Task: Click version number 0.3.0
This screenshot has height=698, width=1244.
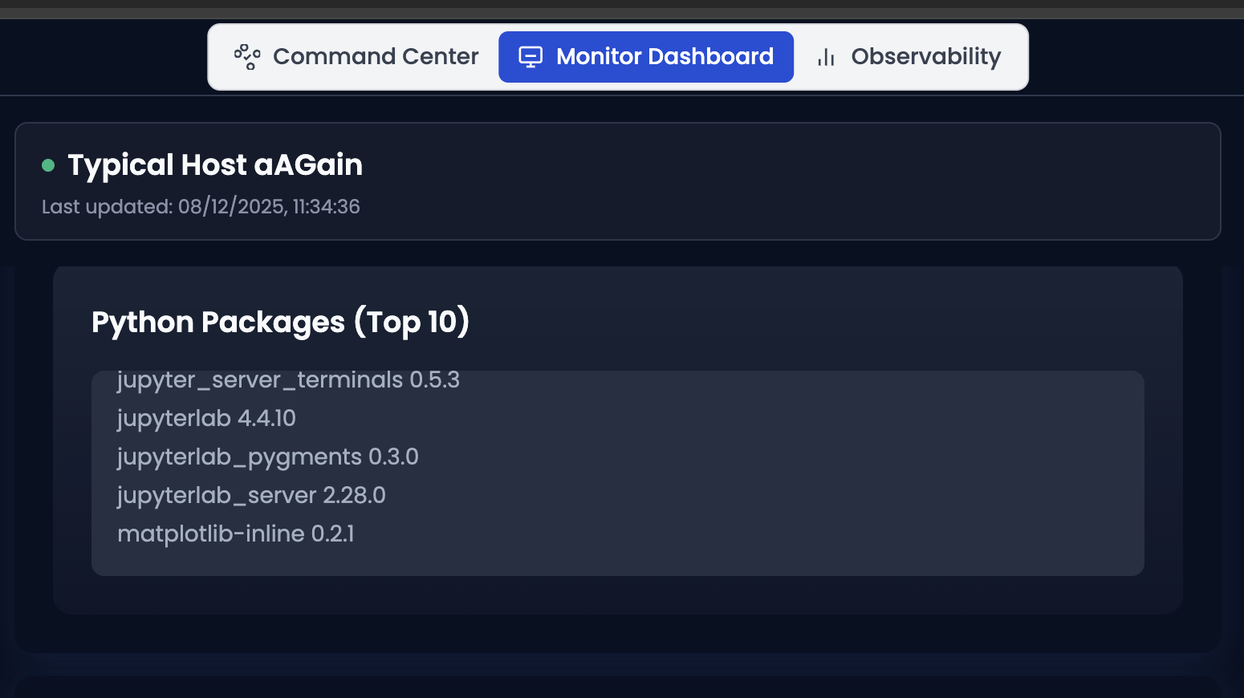Action: (393, 457)
